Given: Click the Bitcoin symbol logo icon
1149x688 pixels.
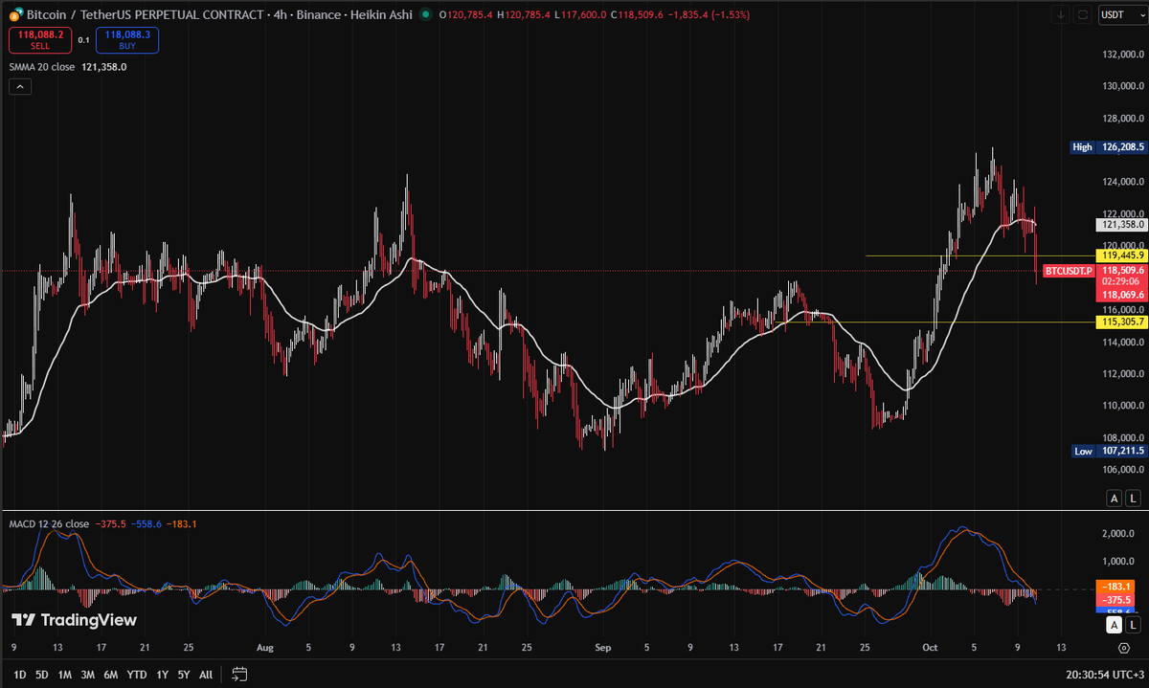Looking at the screenshot, I should pos(15,15).
